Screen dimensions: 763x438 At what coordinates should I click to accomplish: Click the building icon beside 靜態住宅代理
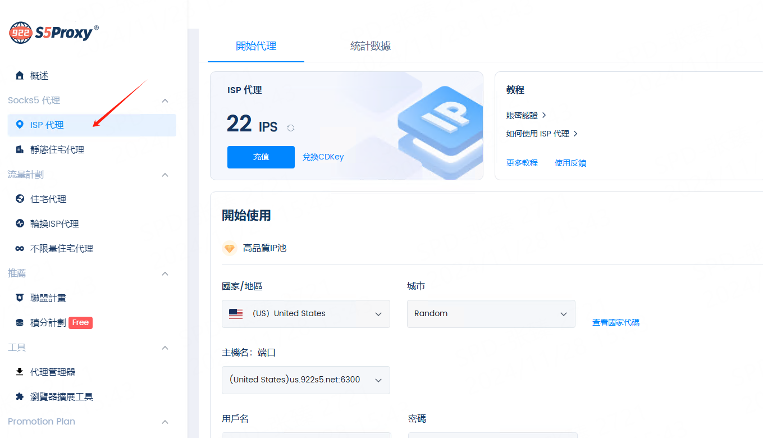point(20,150)
